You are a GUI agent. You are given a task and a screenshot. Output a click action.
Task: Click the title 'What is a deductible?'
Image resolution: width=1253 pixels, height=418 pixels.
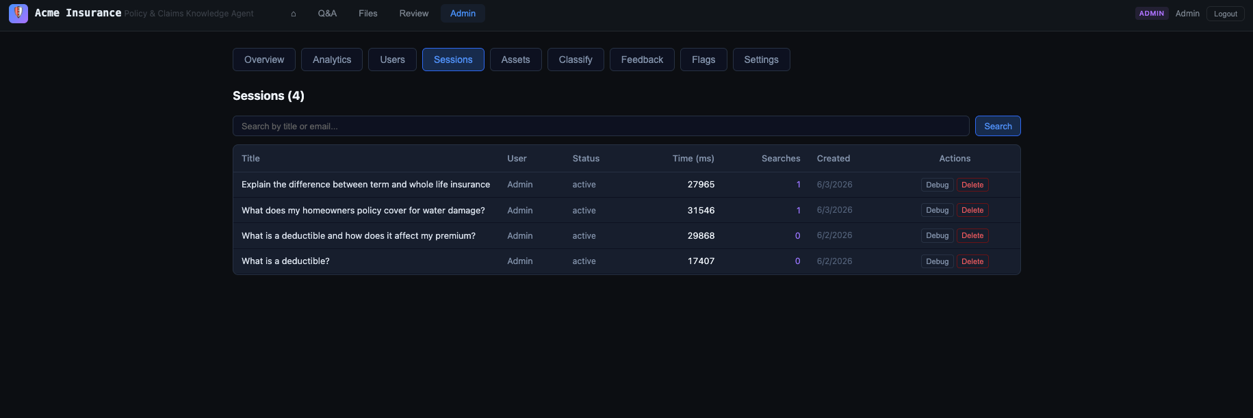285,261
